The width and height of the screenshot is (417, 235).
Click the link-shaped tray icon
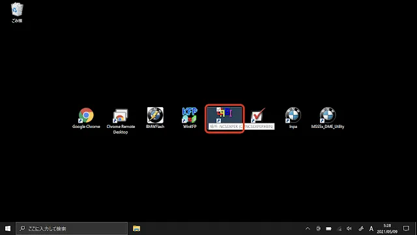[x=361, y=228]
